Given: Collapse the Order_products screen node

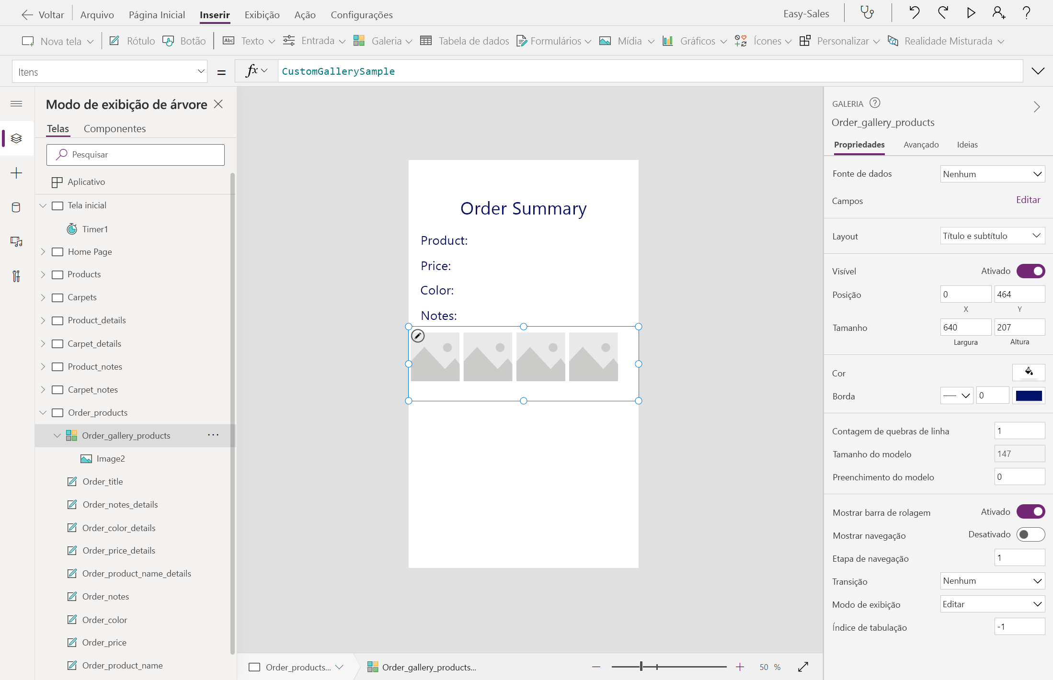Looking at the screenshot, I should [43, 412].
